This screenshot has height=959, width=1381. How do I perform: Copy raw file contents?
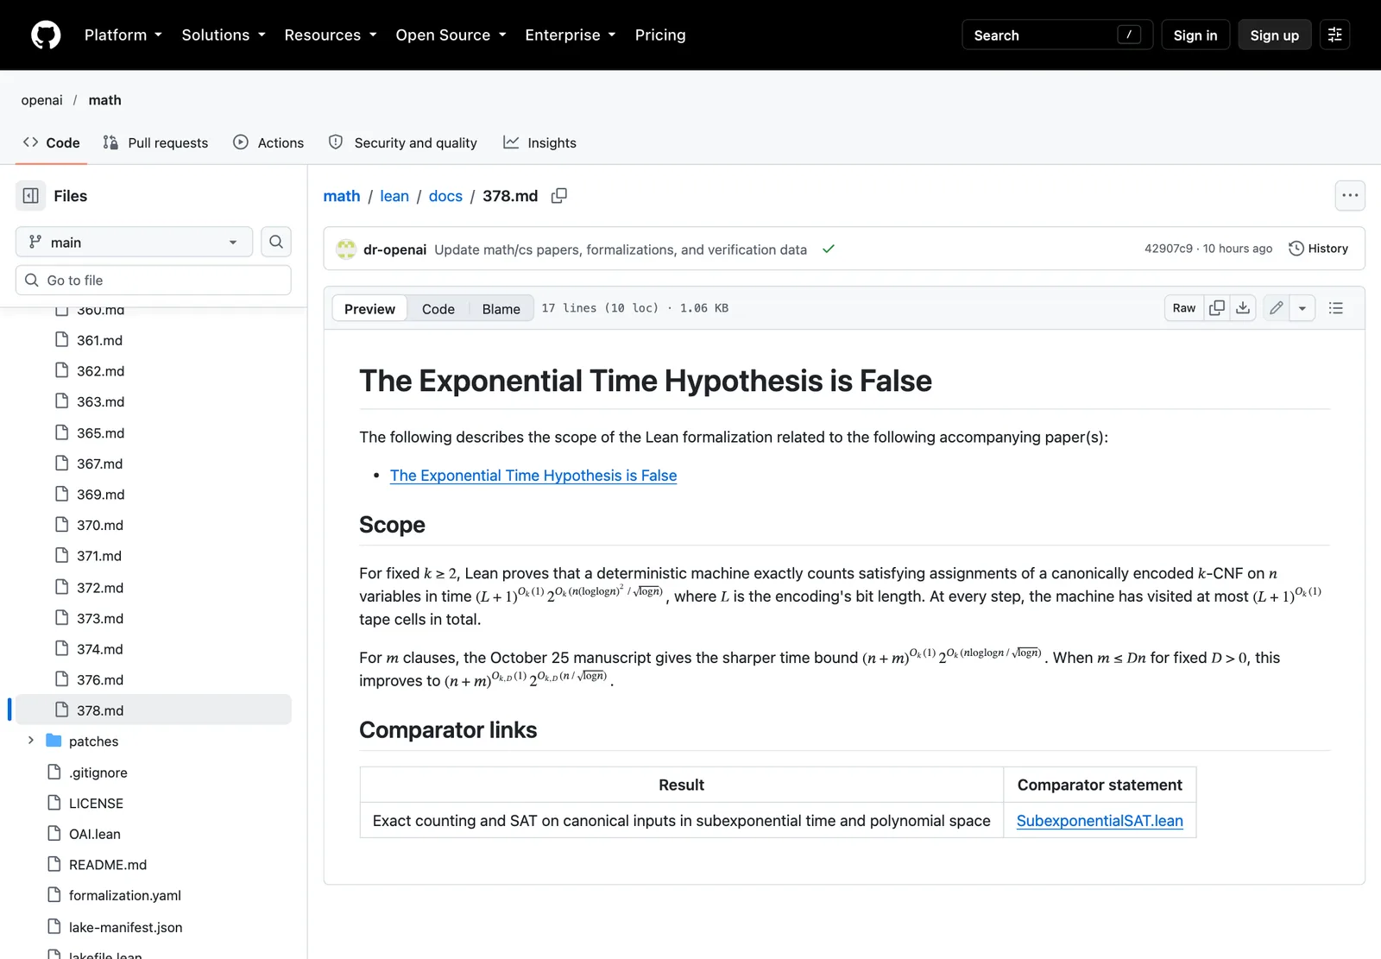tap(1217, 308)
